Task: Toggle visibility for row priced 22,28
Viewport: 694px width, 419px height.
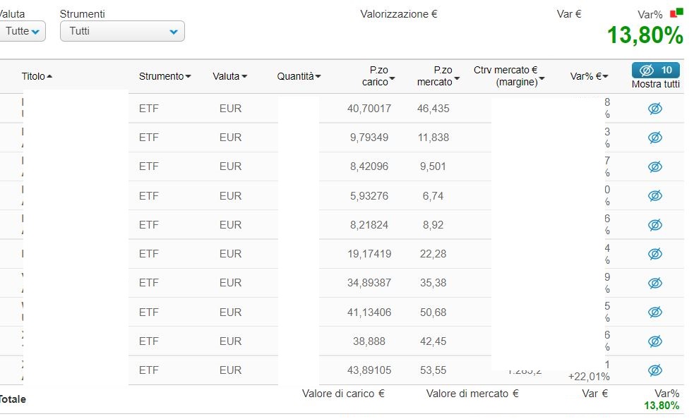Action: (x=655, y=254)
